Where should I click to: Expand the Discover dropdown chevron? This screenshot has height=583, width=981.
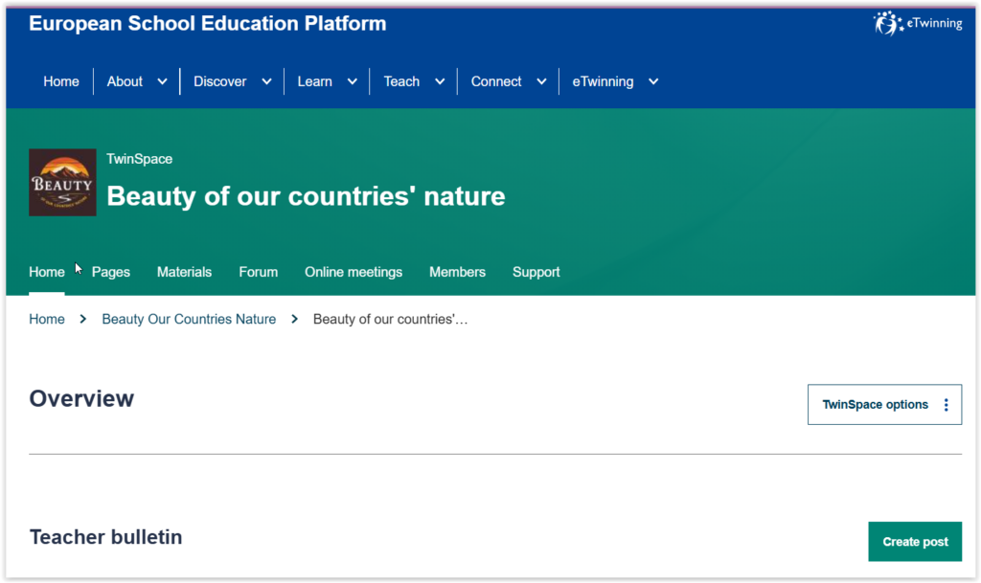266,82
